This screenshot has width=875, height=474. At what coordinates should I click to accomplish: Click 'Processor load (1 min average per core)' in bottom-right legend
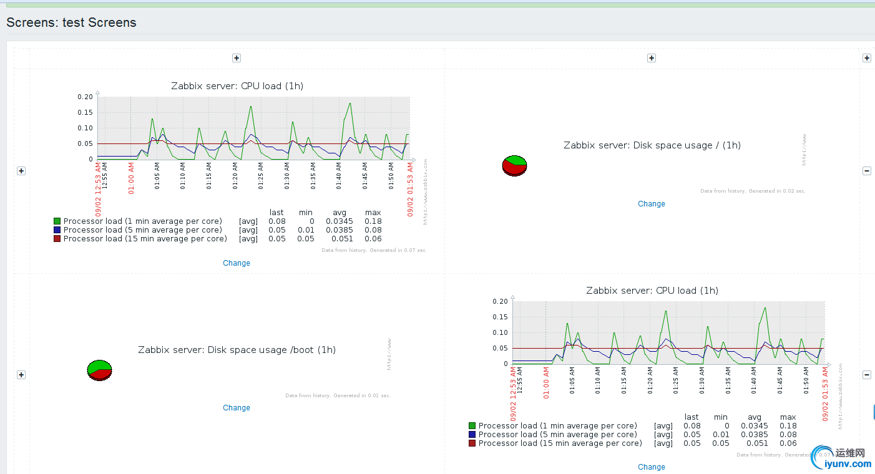(x=558, y=426)
